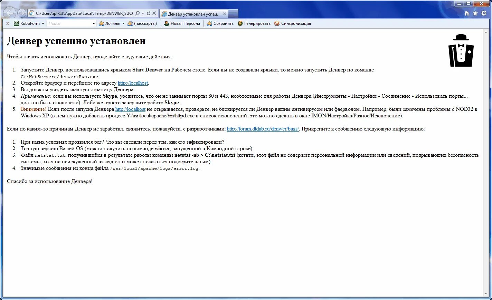The height and width of the screenshot is (300, 492).
Task: Expand the RoboForm search field dropdown arrow
Action: click(x=94, y=23)
